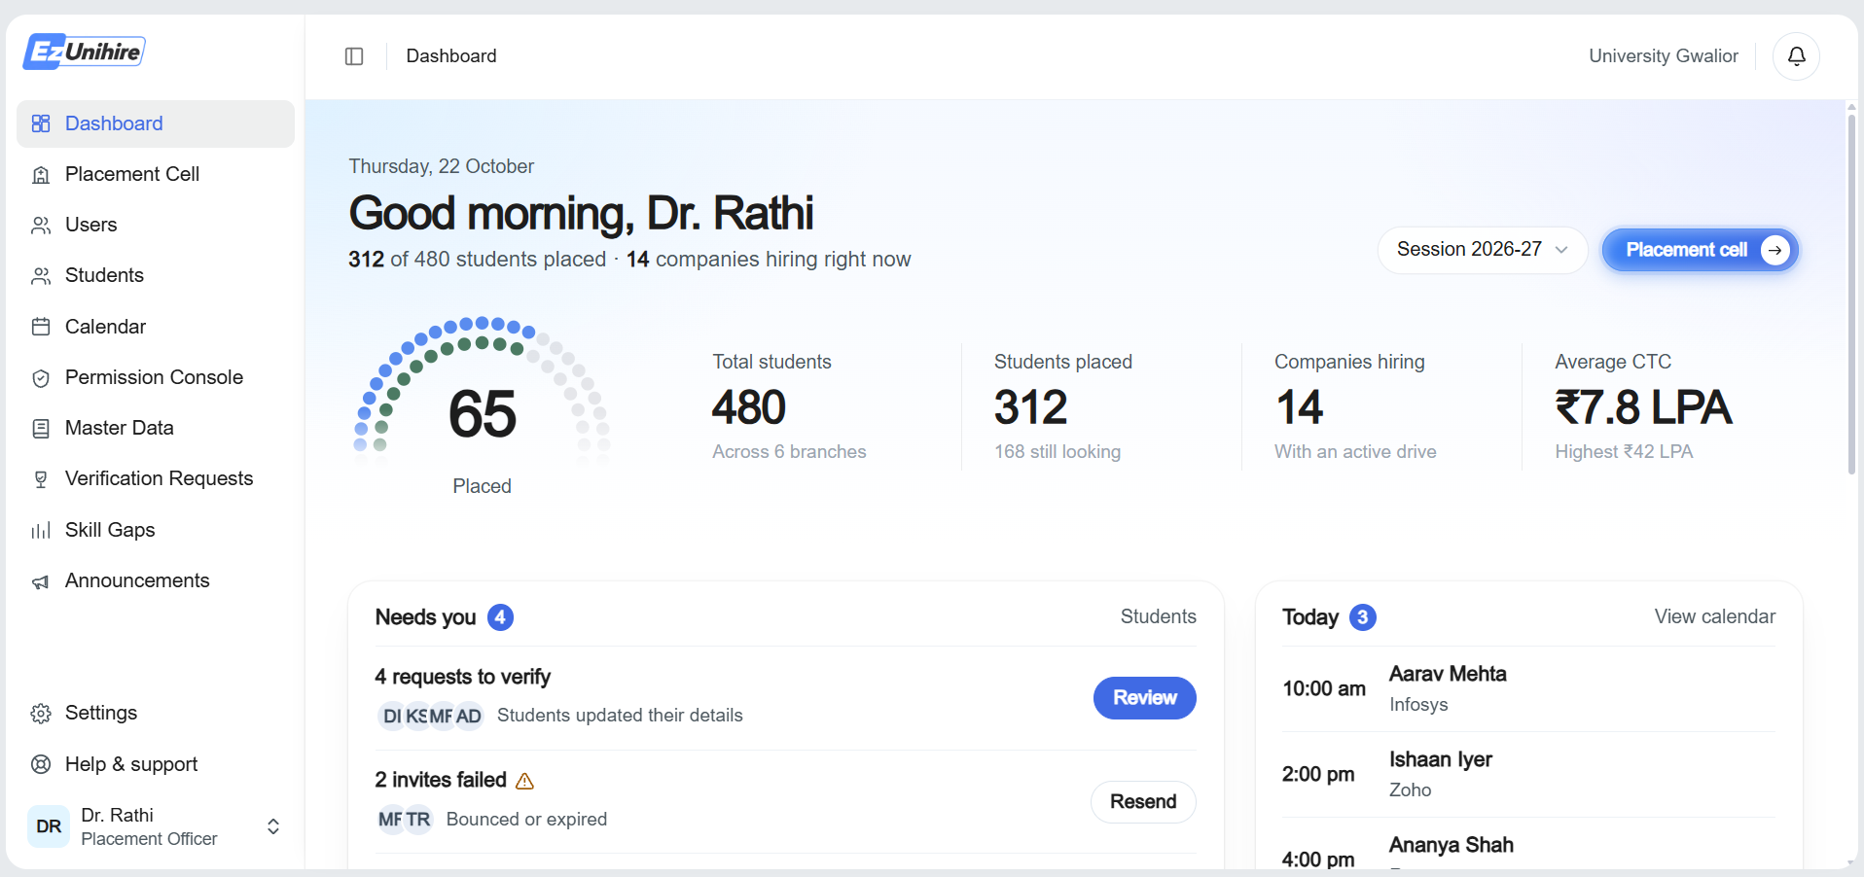Open notifications bell
Viewport: 1864px width, 877px height.
[x=1796, y=56]
